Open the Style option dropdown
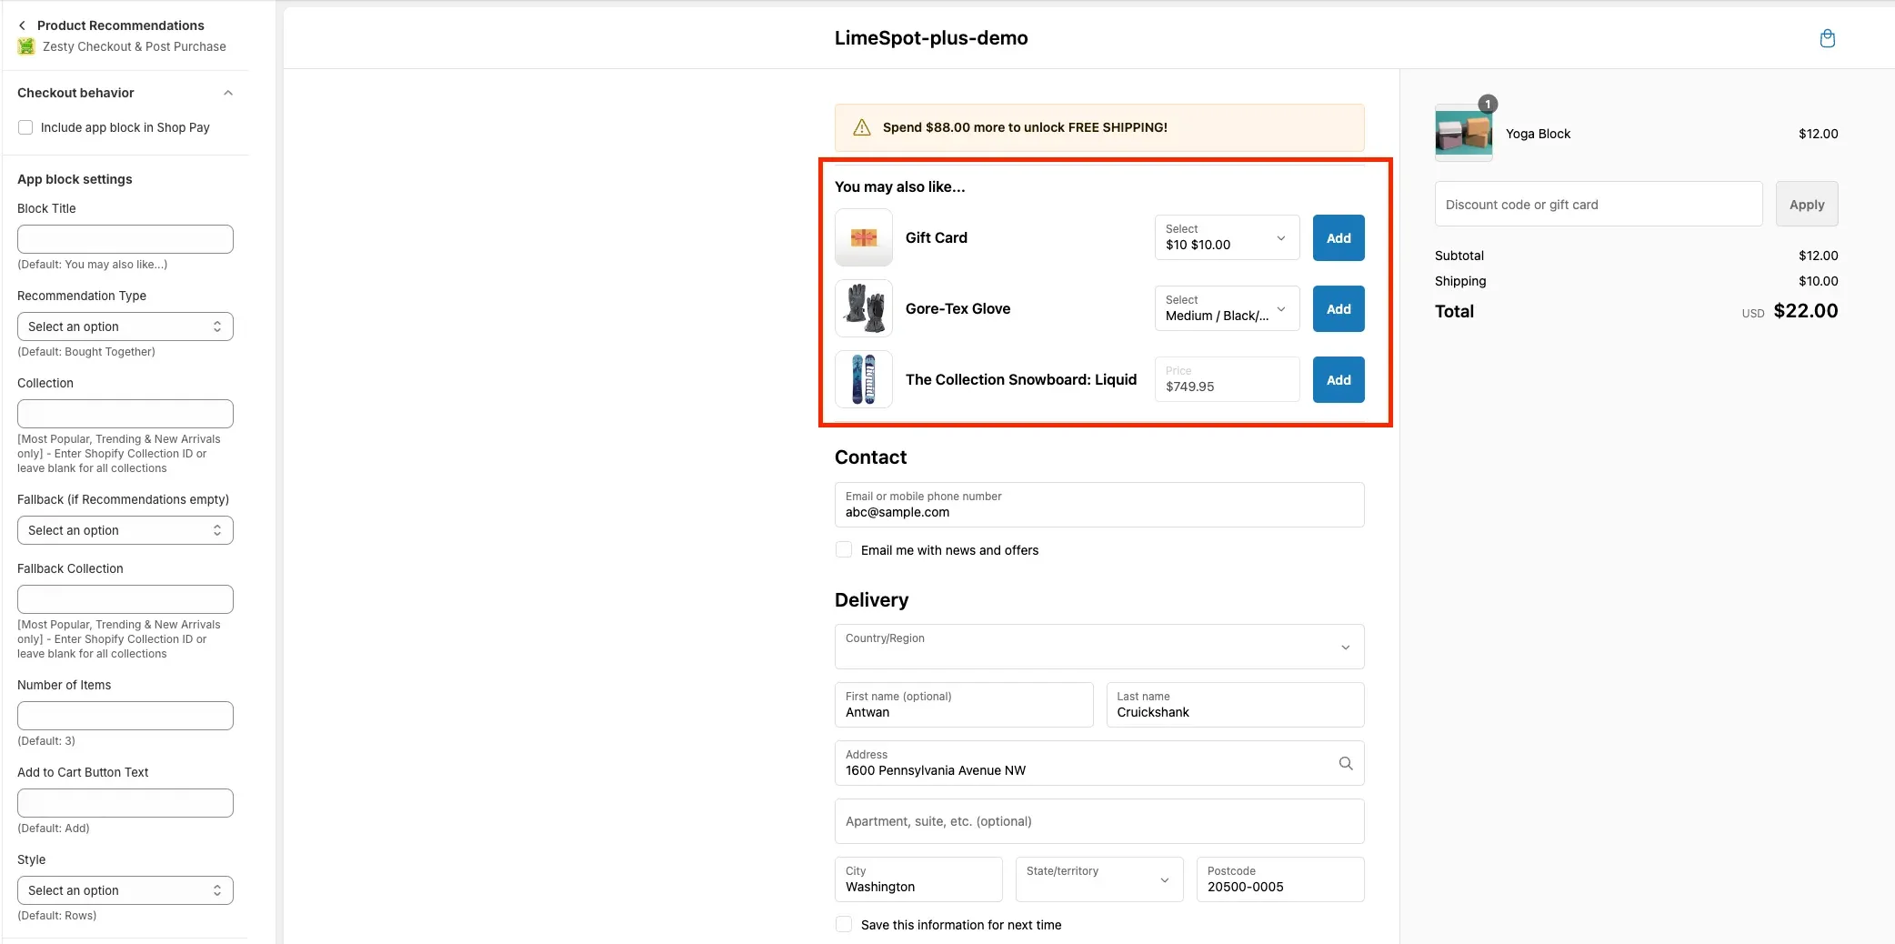Screen dimensions: 1895x944 pyautogui.click(x=125, y=890)
